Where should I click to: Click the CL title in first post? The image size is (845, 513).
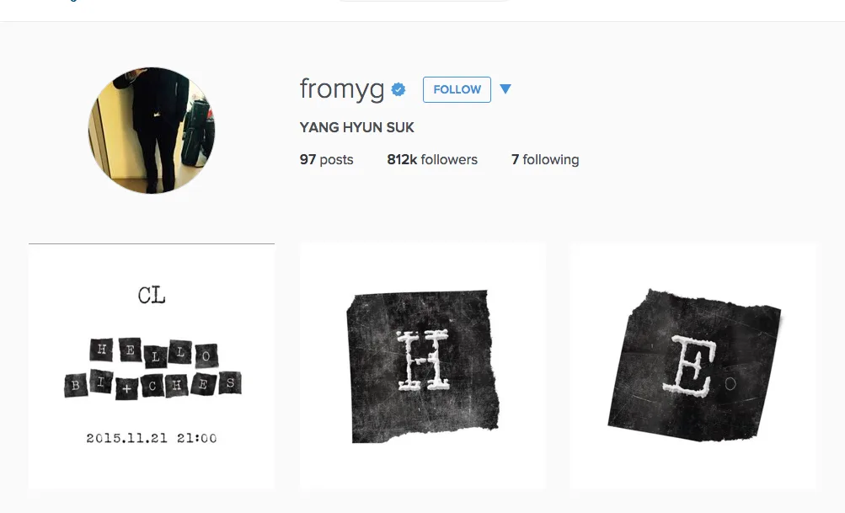click(x=152, y=296)
